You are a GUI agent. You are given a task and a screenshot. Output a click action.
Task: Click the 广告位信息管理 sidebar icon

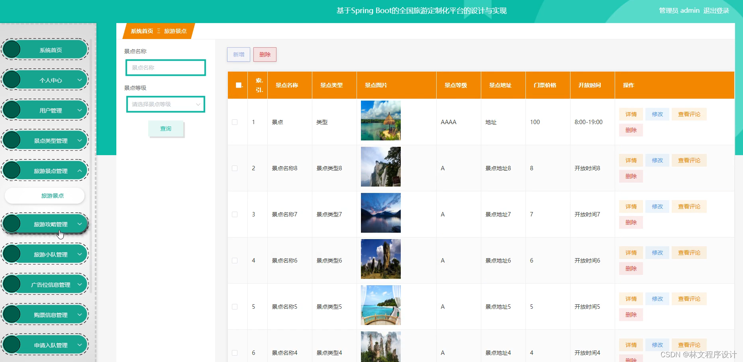[12, 284]
